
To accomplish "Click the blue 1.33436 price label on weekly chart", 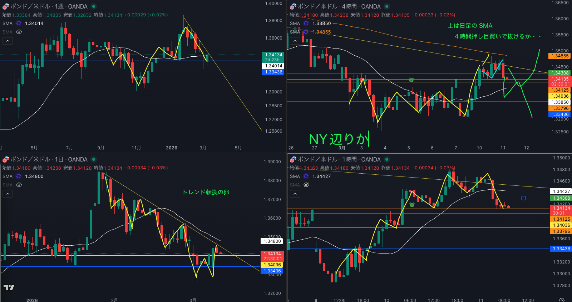I will [273, 72].
